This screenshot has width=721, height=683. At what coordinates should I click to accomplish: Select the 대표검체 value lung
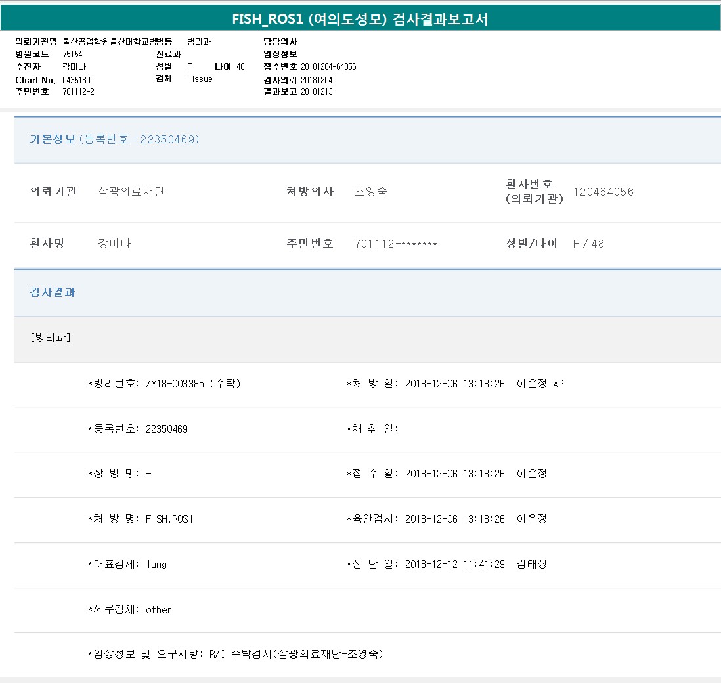[x=157, y=564]
